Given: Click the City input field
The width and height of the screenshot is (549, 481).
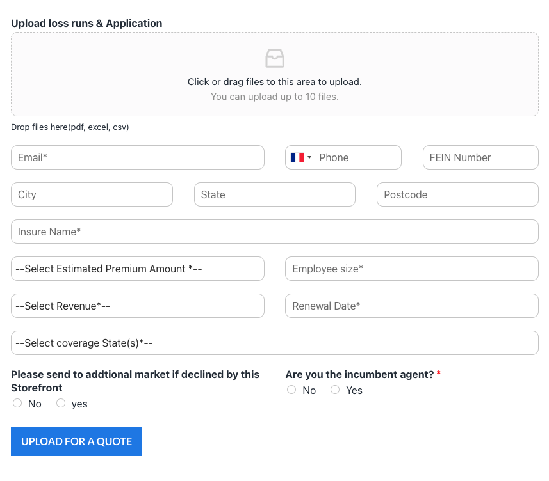Looking at the screenshot, I should (x=92, y=194).
